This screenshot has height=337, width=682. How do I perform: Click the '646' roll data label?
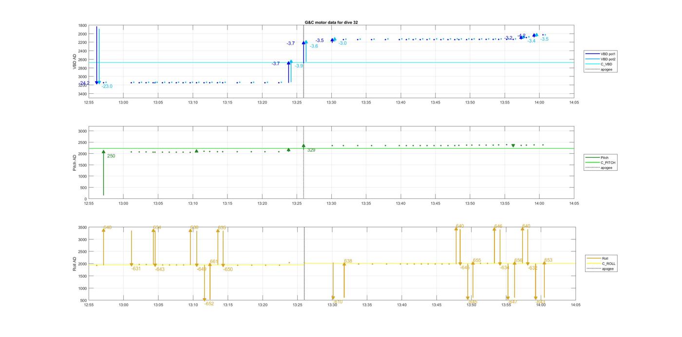498,226
